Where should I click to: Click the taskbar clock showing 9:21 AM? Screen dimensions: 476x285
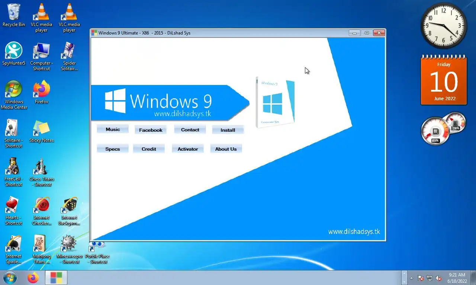pos(457,278)
